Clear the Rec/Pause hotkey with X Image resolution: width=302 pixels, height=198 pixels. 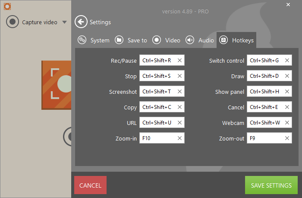click(179, 61)
